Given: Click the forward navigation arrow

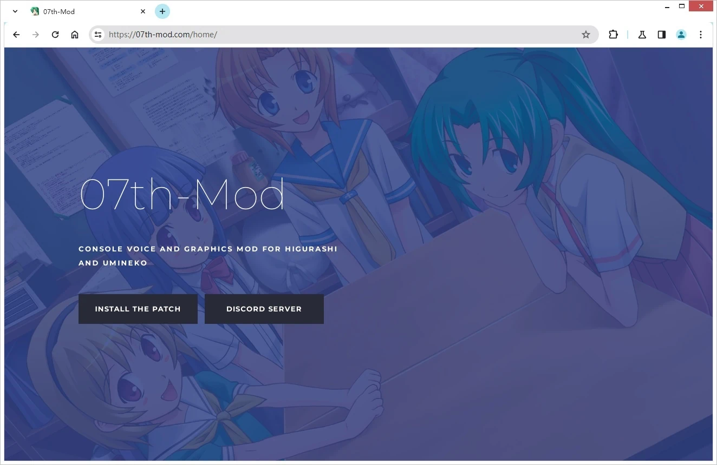Looking at the screenshot, I should 36,35.
